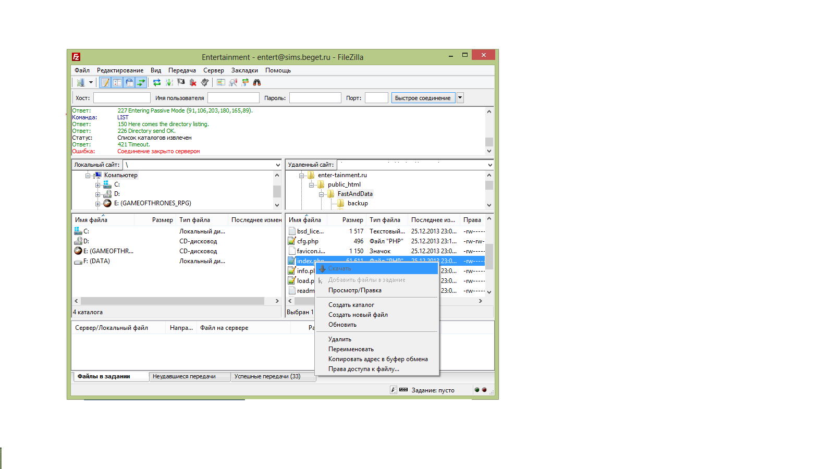
Task: Focus the Имя пользователя input field
Action: (234, 97)
